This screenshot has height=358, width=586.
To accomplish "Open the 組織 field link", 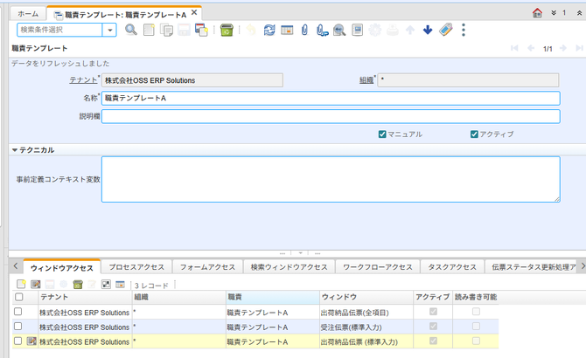I will point(366,79).
